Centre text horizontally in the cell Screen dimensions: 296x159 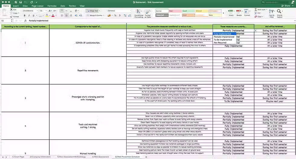tap(66, 15)
